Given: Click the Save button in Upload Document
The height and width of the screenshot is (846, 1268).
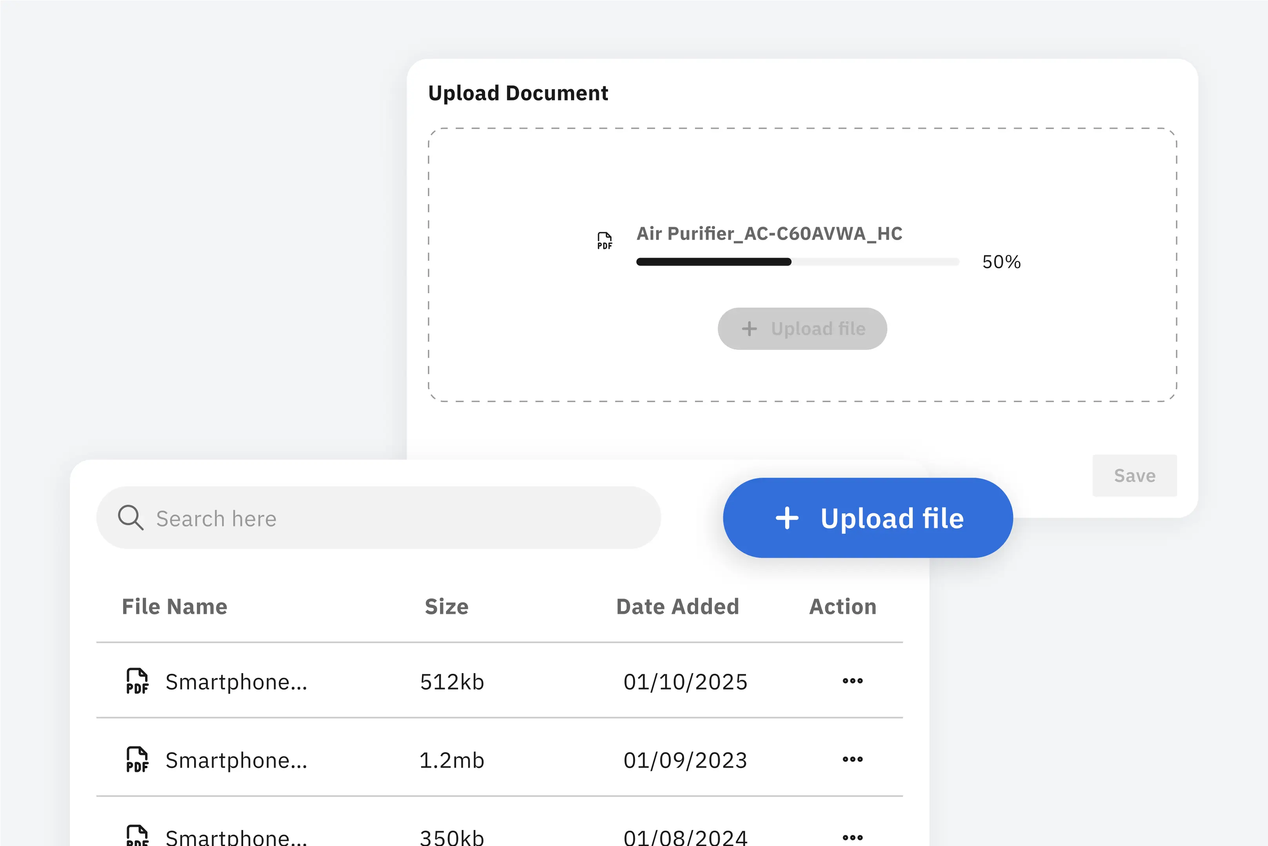Looking at the screenshot, I should pyautogui.click(x=1134, y=475).
